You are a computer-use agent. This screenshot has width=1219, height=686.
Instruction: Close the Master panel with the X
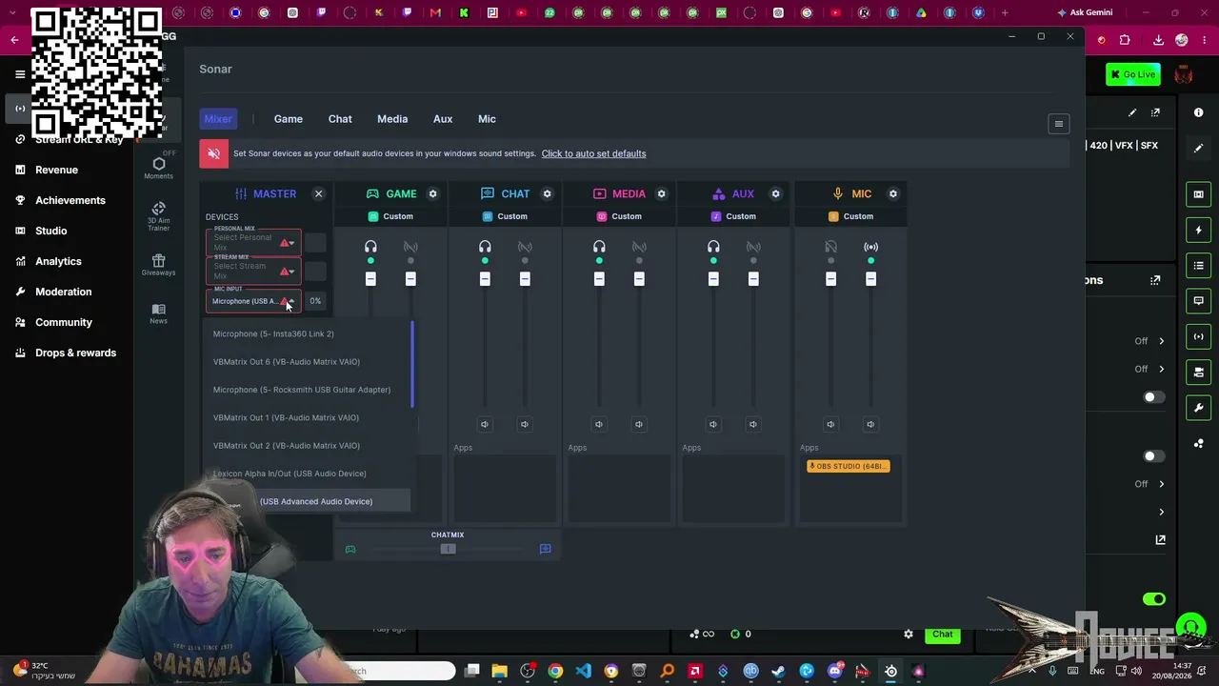[318, 193]
